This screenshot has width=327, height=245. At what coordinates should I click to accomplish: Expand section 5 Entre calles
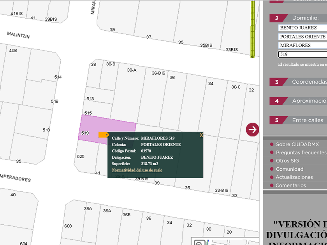(298, 120)
